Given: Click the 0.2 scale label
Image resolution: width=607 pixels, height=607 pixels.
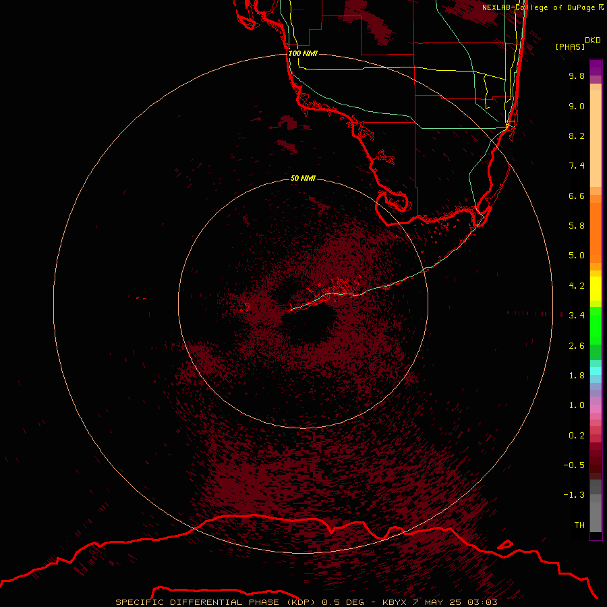Looking at the screenshot, I should click(577, 436).
